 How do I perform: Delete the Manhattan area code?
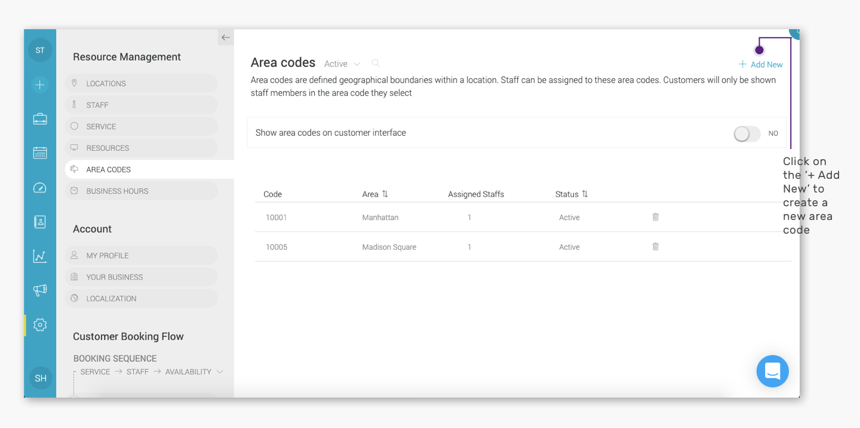655,217
